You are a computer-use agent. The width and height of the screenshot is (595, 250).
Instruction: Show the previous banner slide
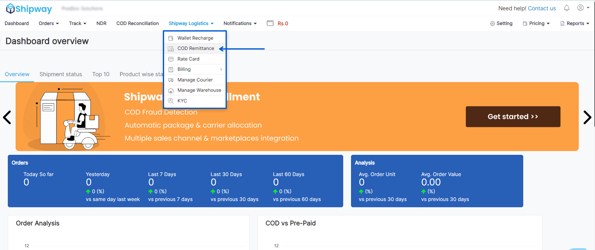click(7, 117)
